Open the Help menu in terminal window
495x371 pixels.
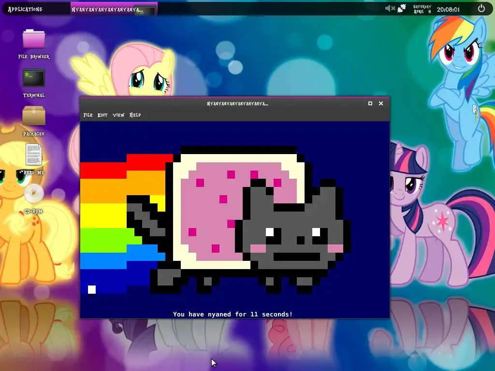(135, 115)
